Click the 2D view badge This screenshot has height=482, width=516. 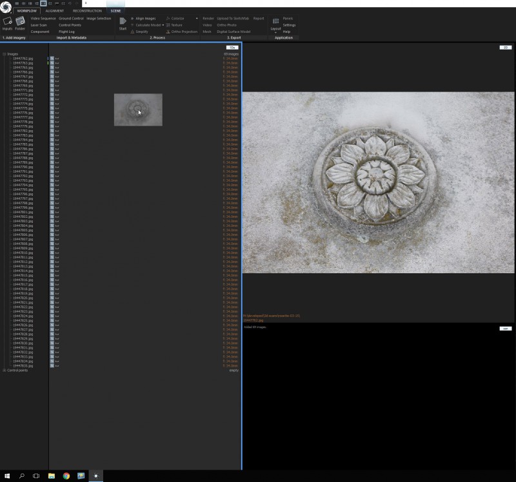point(506,48)
